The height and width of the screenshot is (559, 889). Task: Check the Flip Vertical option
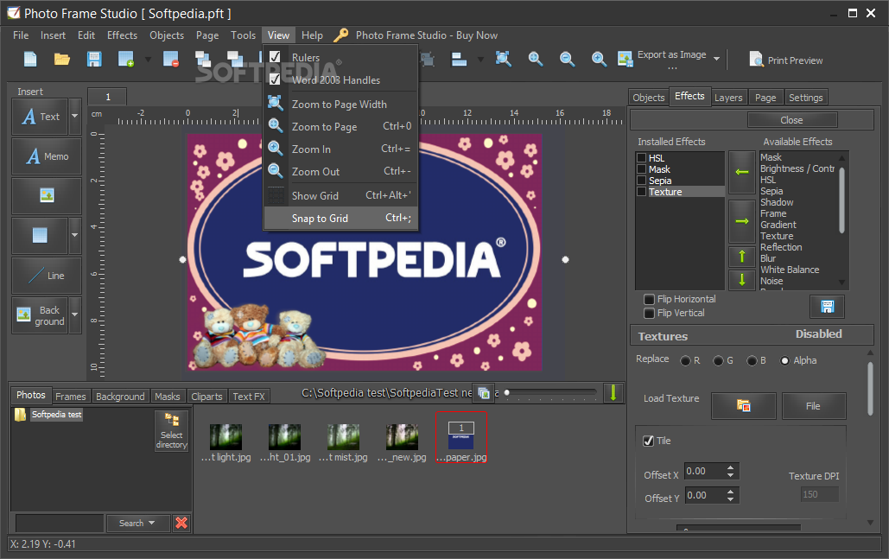click(649, 313)
